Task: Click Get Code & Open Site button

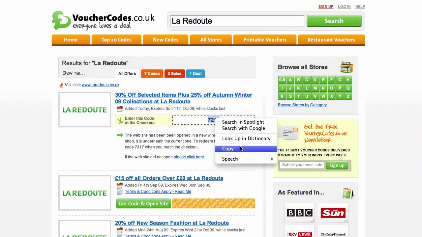Action: pos(143,203)
